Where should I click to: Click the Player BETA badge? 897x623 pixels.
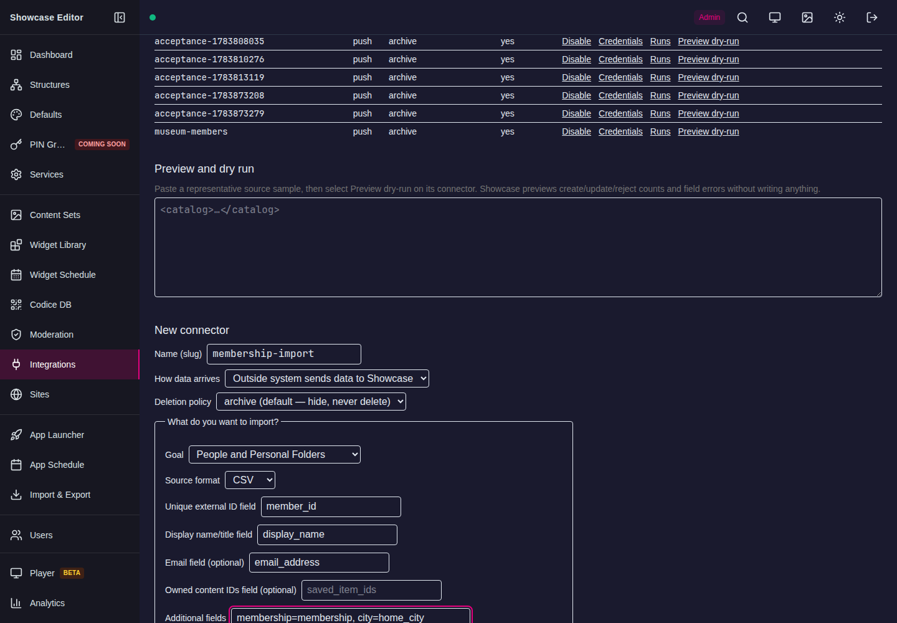click(x=72, y=573)
